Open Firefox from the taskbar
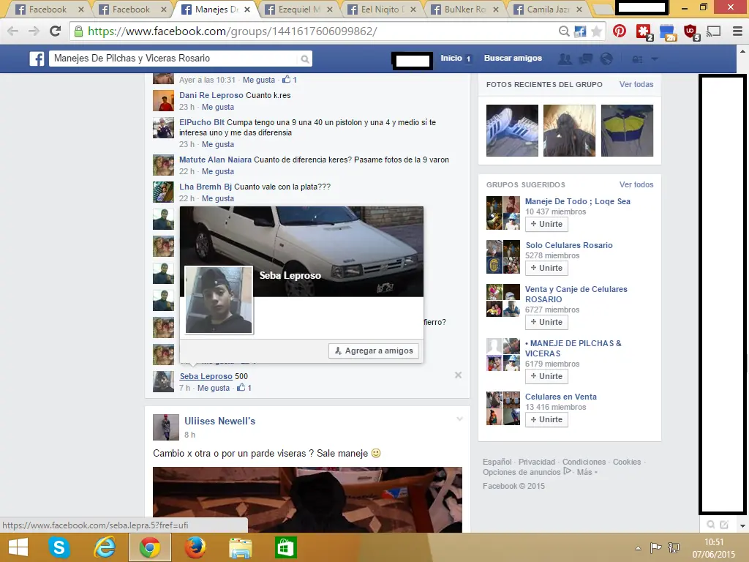 tap(195, 547)
